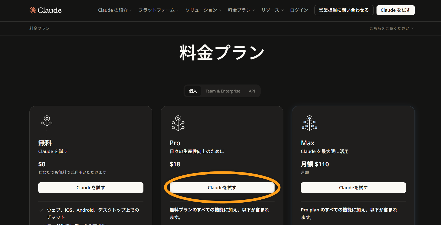The width and height of the screenshot is (441, 225).
Task: Click Claudeを試す under the Pro plan
Action: 222,188
